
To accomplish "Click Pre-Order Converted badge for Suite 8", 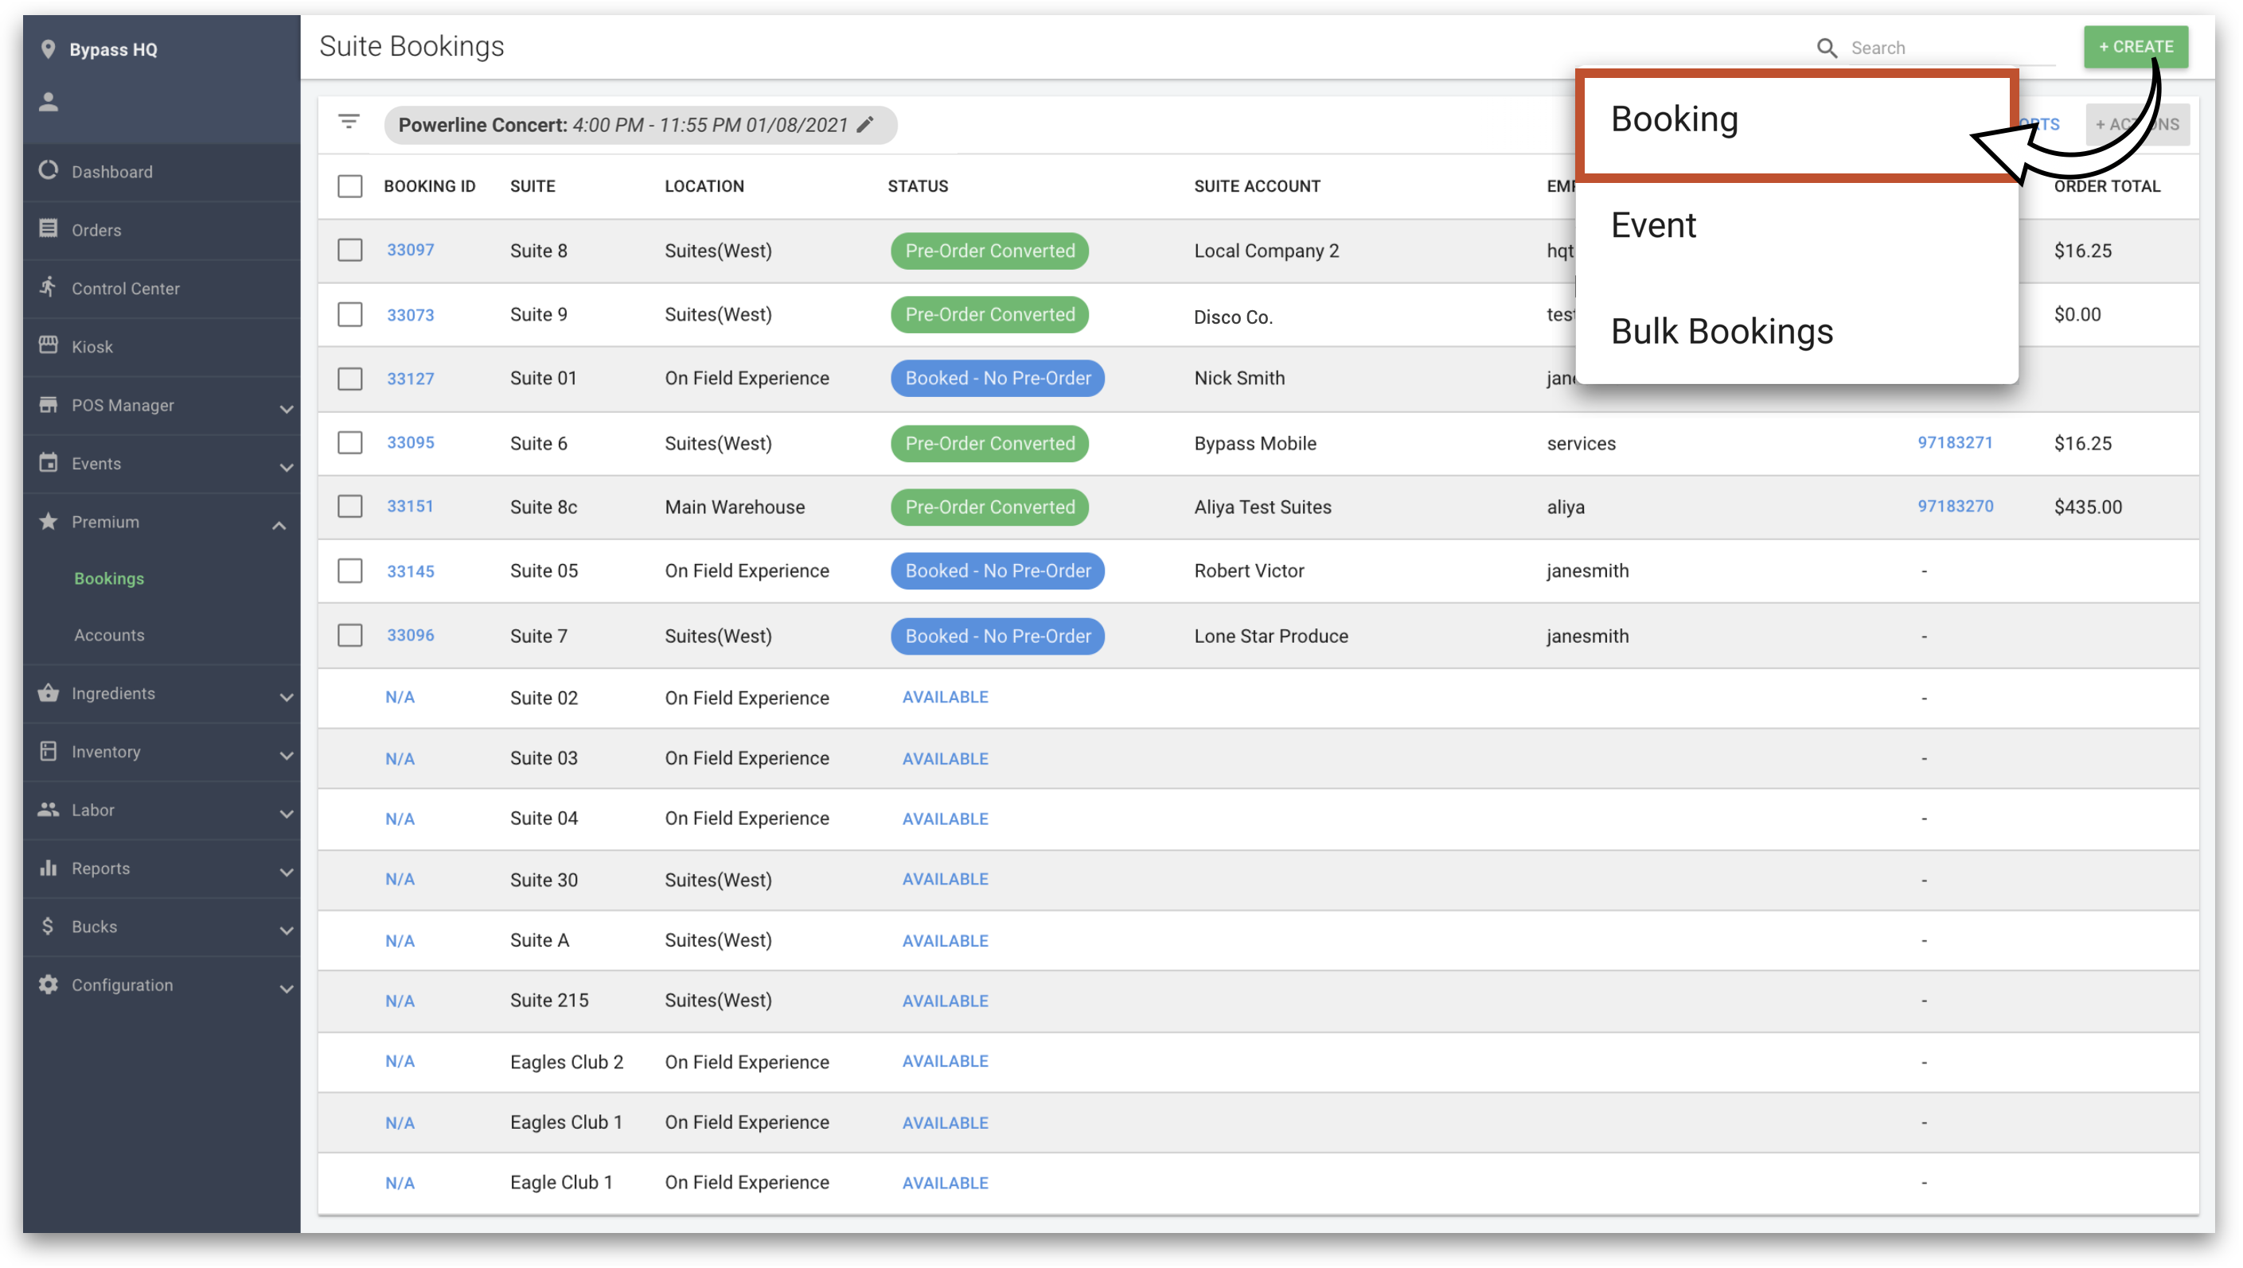I will pos(989,251).
